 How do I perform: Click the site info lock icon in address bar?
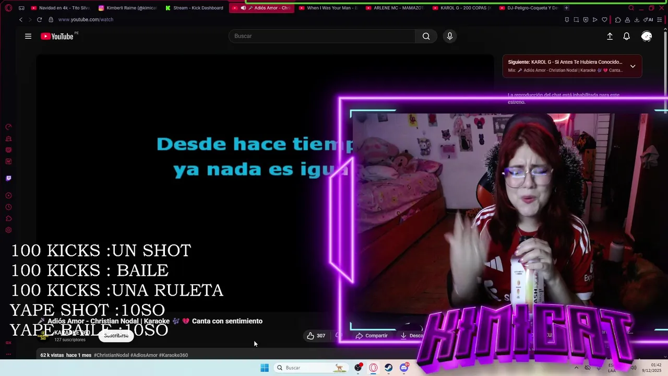[51, 19]
